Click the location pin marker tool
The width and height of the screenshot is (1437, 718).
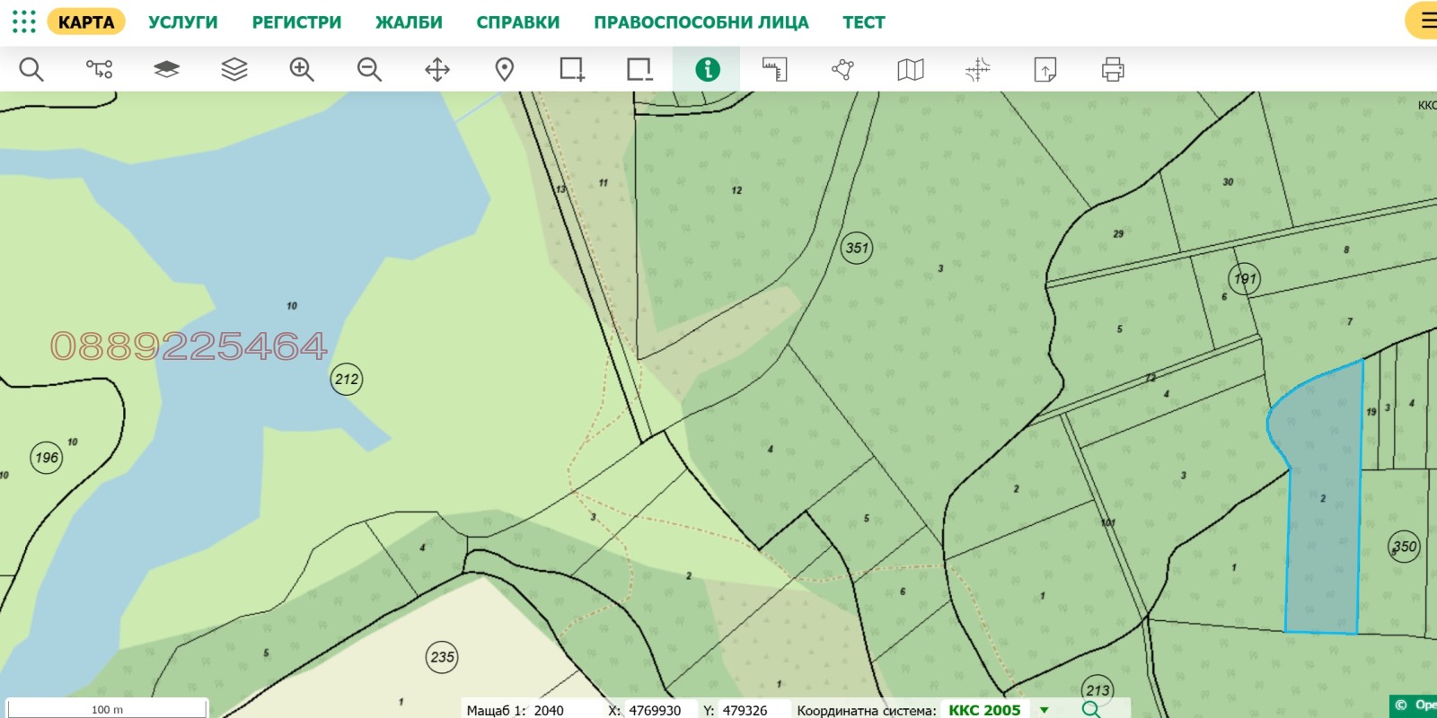coord(505,69)
